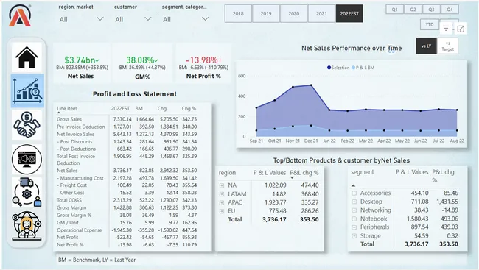Select the Q3 quarter filter
Screen dimensions: 479x270
[x=431, y=10]
